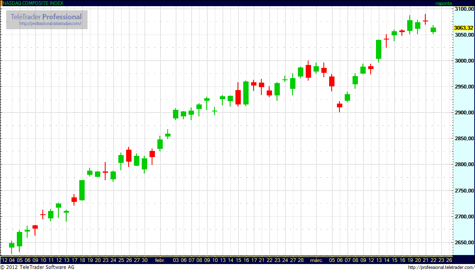Click the 3100,00 price axis label
Image resolution: width=475 pixels, height=271 pixels.
(463, 9)
